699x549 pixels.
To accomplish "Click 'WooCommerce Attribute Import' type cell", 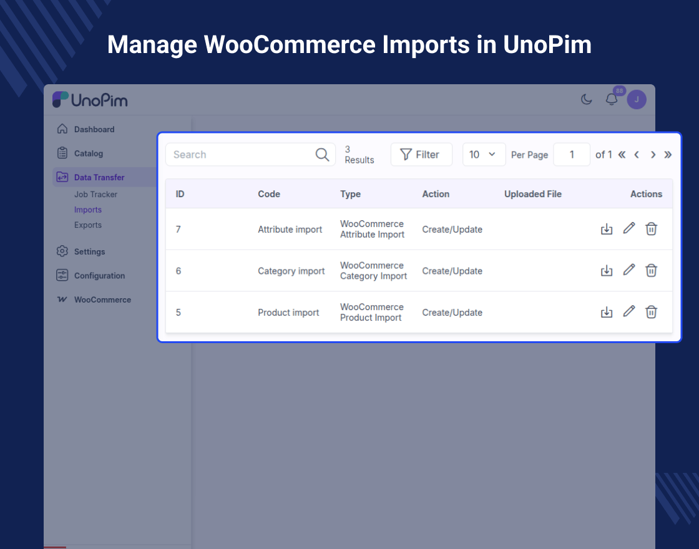I will [x=372, y=229].
